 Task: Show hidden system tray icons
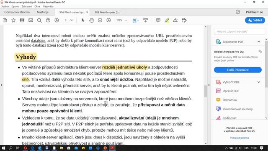tap(226, 148)
